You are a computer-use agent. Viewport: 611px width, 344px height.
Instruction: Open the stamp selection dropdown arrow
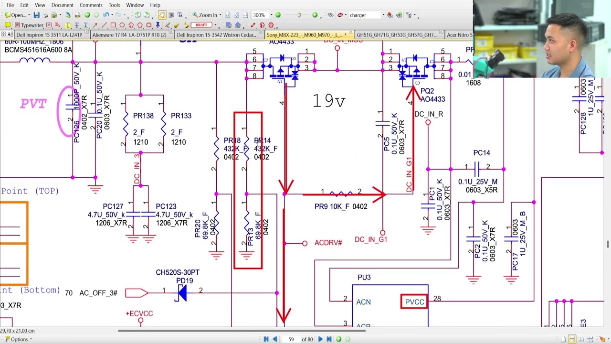215,25
